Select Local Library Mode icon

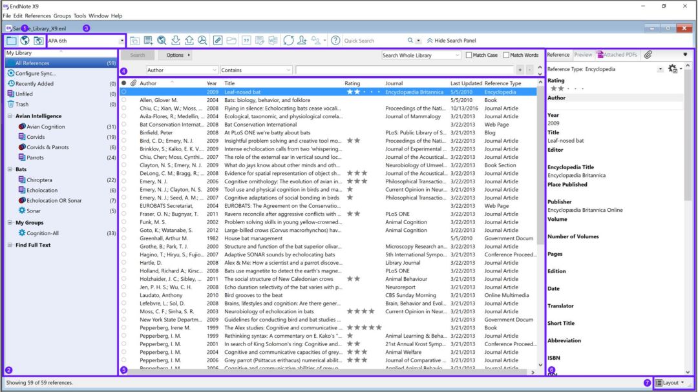tap(12, 41)
